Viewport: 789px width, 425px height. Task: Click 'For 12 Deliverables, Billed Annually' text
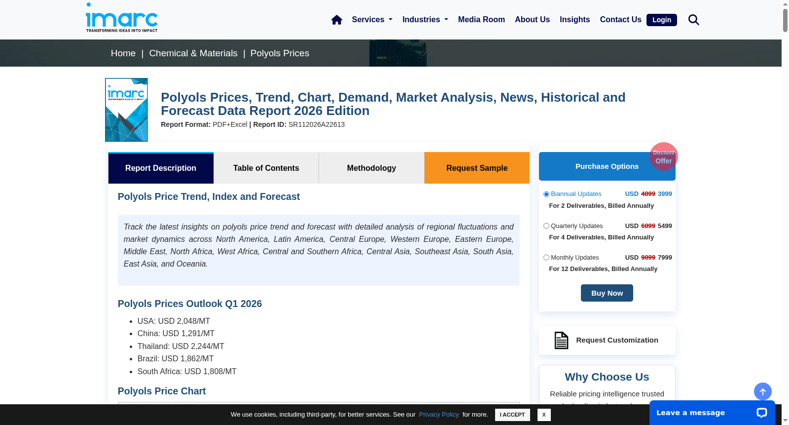[603, 269]
